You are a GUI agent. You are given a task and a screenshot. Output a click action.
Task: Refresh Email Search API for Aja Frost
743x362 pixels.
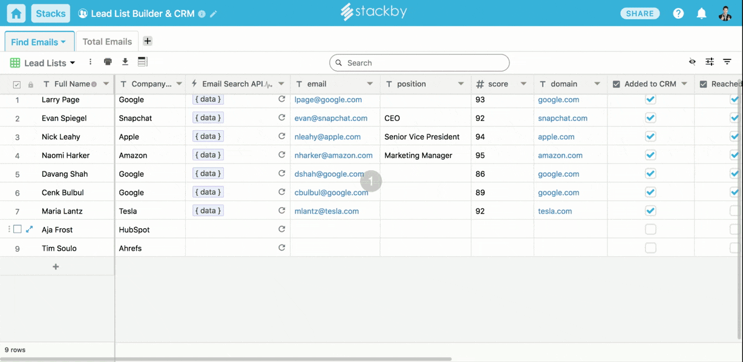pyautogui.click(x=281, y=229)
